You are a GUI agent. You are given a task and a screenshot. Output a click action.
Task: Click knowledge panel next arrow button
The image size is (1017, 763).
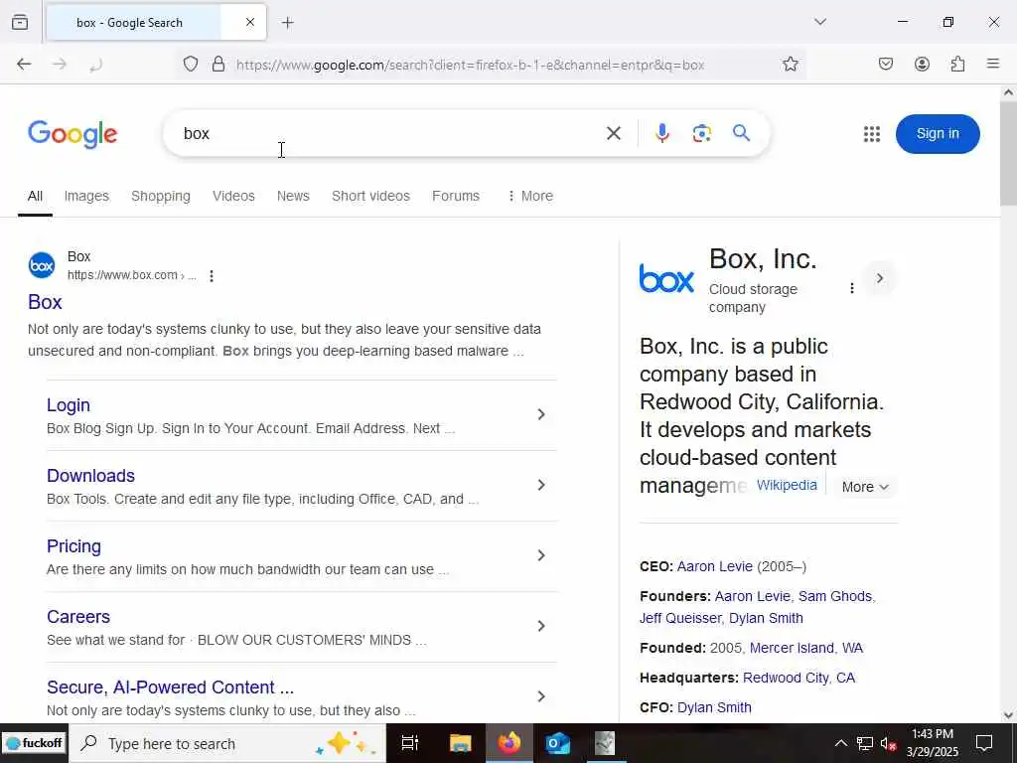(x=880, y=278)
